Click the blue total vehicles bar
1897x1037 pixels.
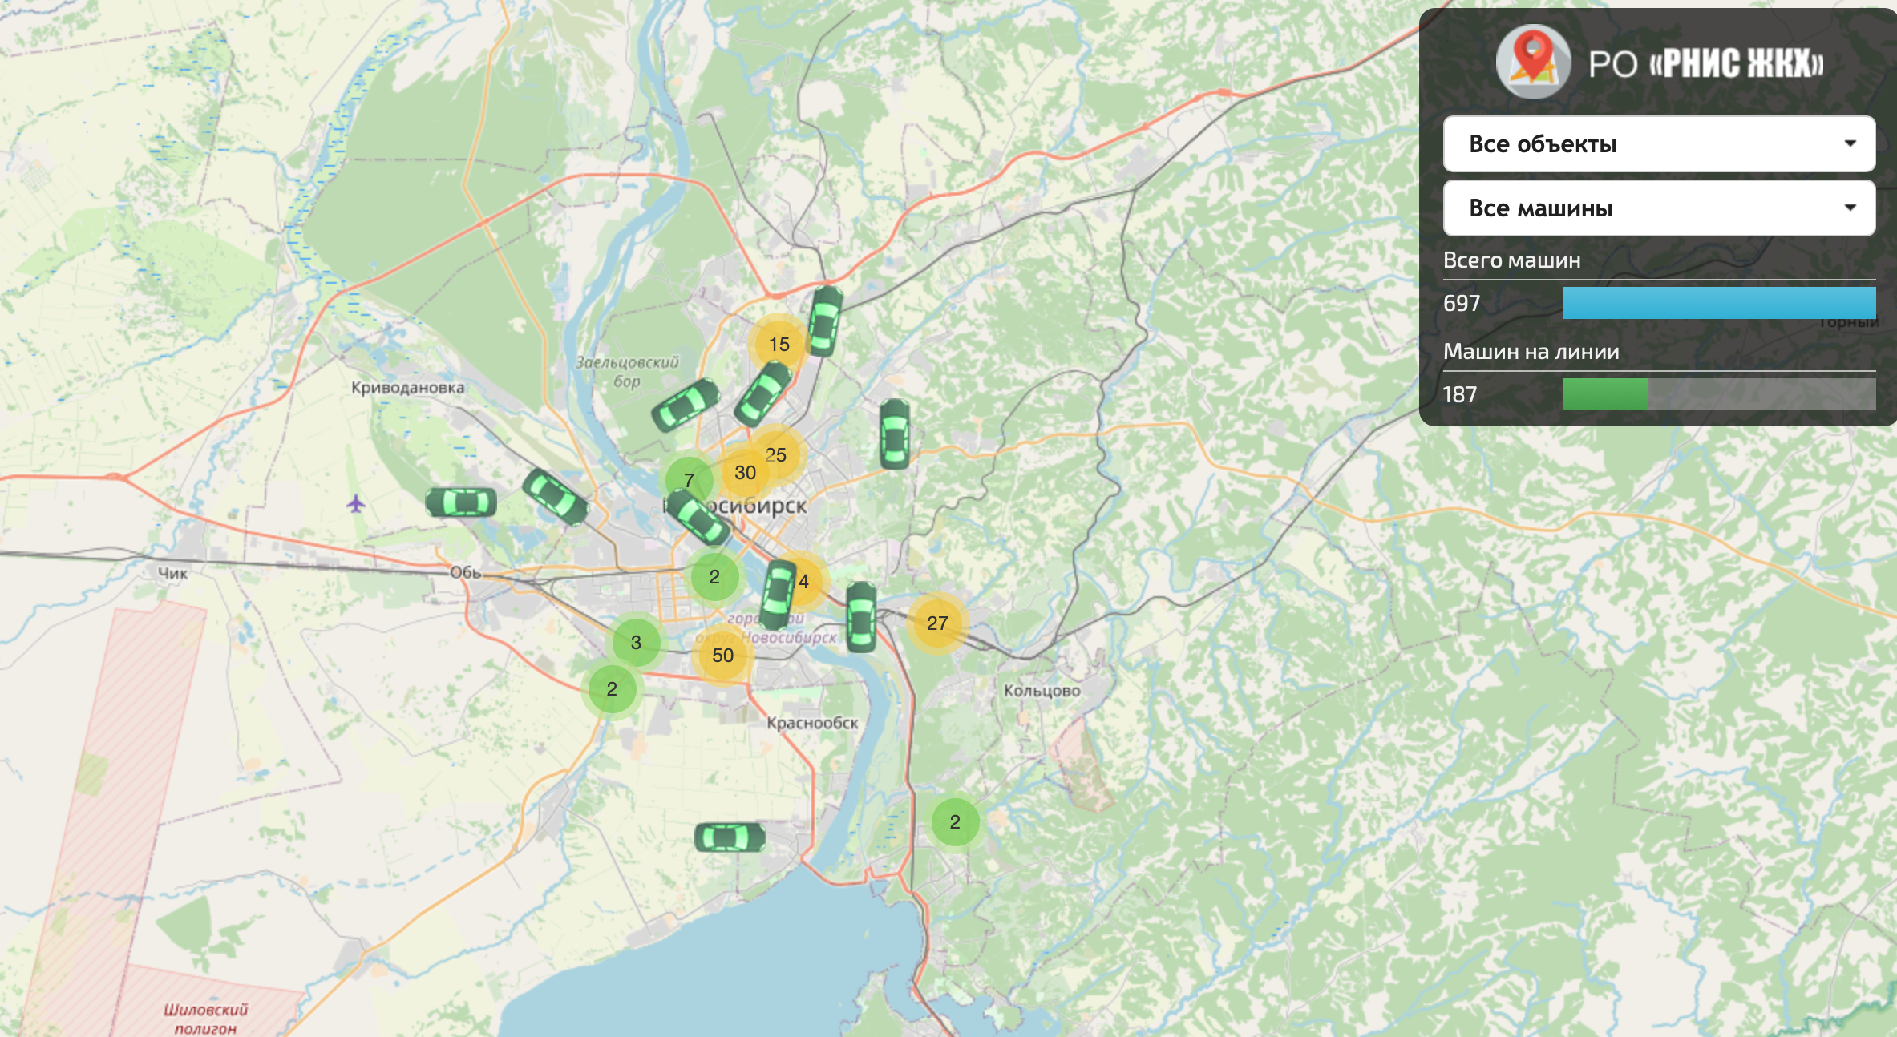click(1719, 303)
